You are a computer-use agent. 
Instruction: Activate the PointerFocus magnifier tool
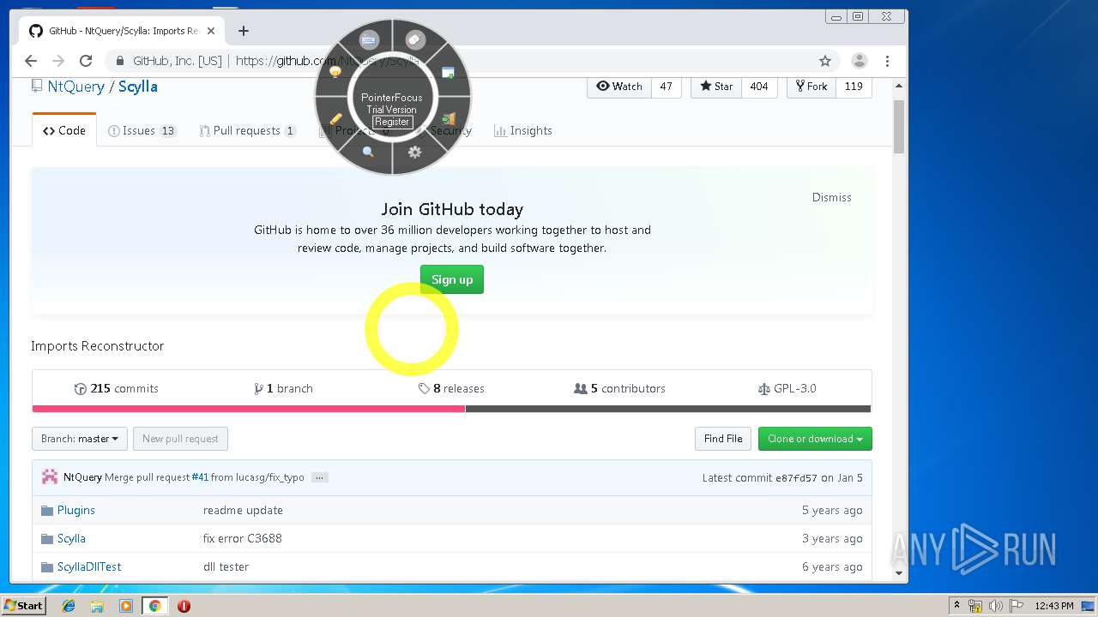[x=368, y=152]
